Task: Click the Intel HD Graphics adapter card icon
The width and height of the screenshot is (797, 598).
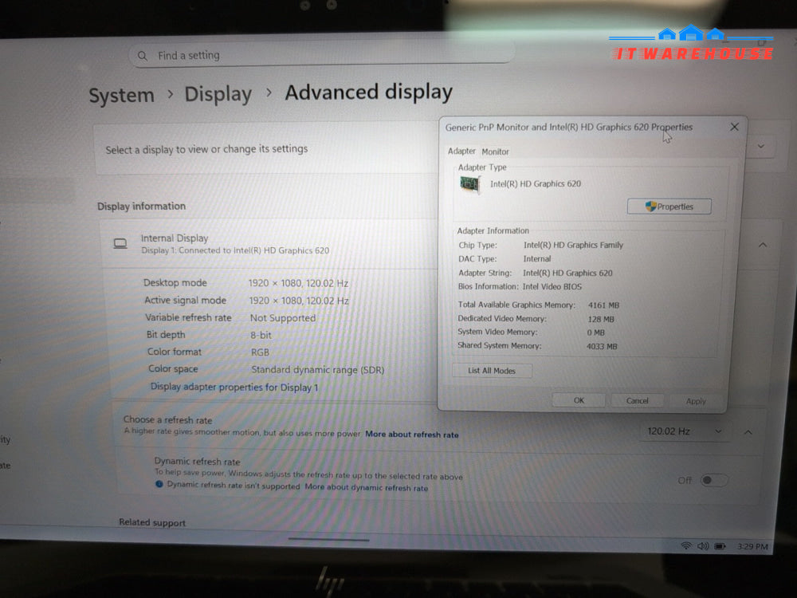Action: point(470,183)
